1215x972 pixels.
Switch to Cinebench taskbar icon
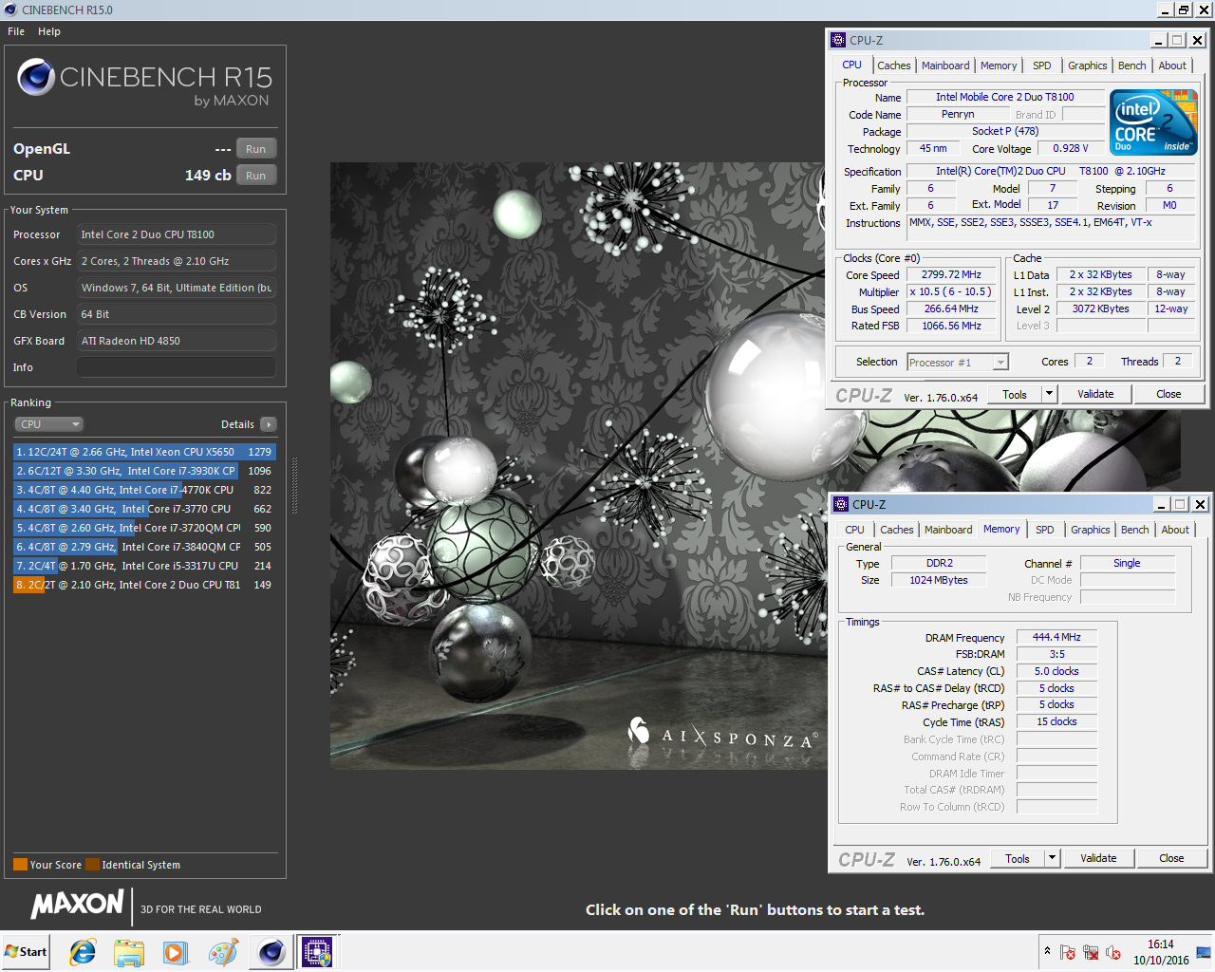tap(271, 952)
